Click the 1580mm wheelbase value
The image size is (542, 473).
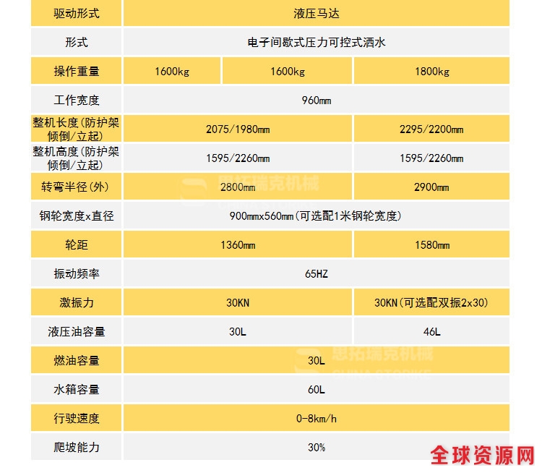431,245
